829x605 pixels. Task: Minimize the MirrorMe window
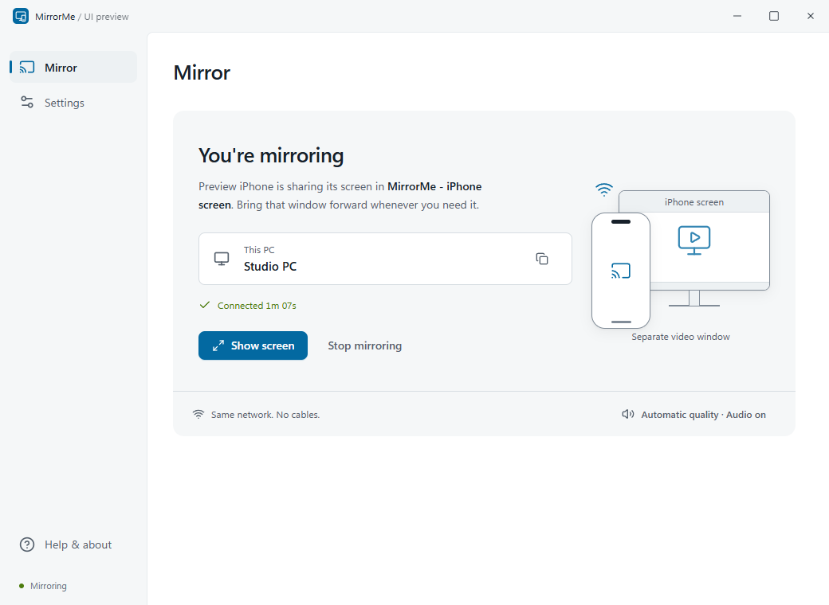[x=737, y=16]
